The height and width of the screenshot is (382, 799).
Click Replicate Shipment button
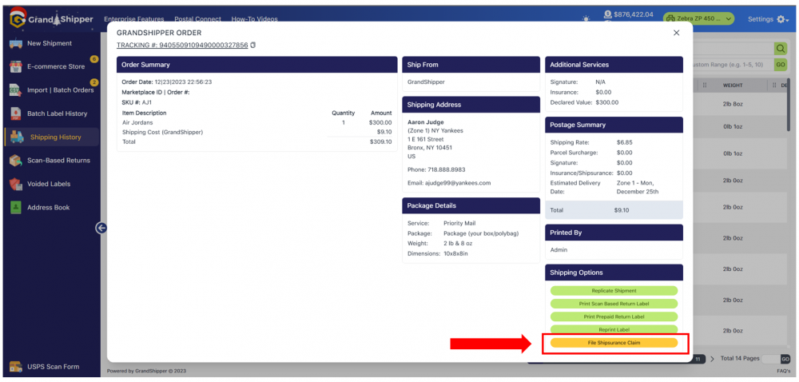pyautogui.click(x=614, y=291)
